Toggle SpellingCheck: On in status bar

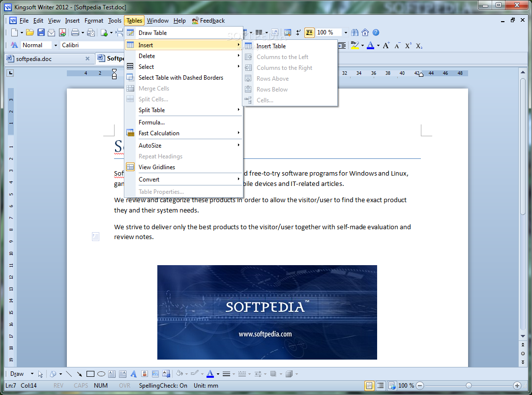click(x=163, y=386)
